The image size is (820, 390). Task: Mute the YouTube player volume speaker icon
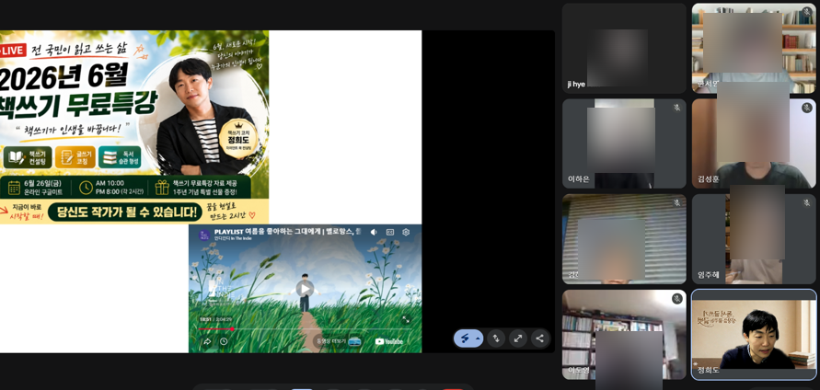pyautogui.click(x=374, y=232)
